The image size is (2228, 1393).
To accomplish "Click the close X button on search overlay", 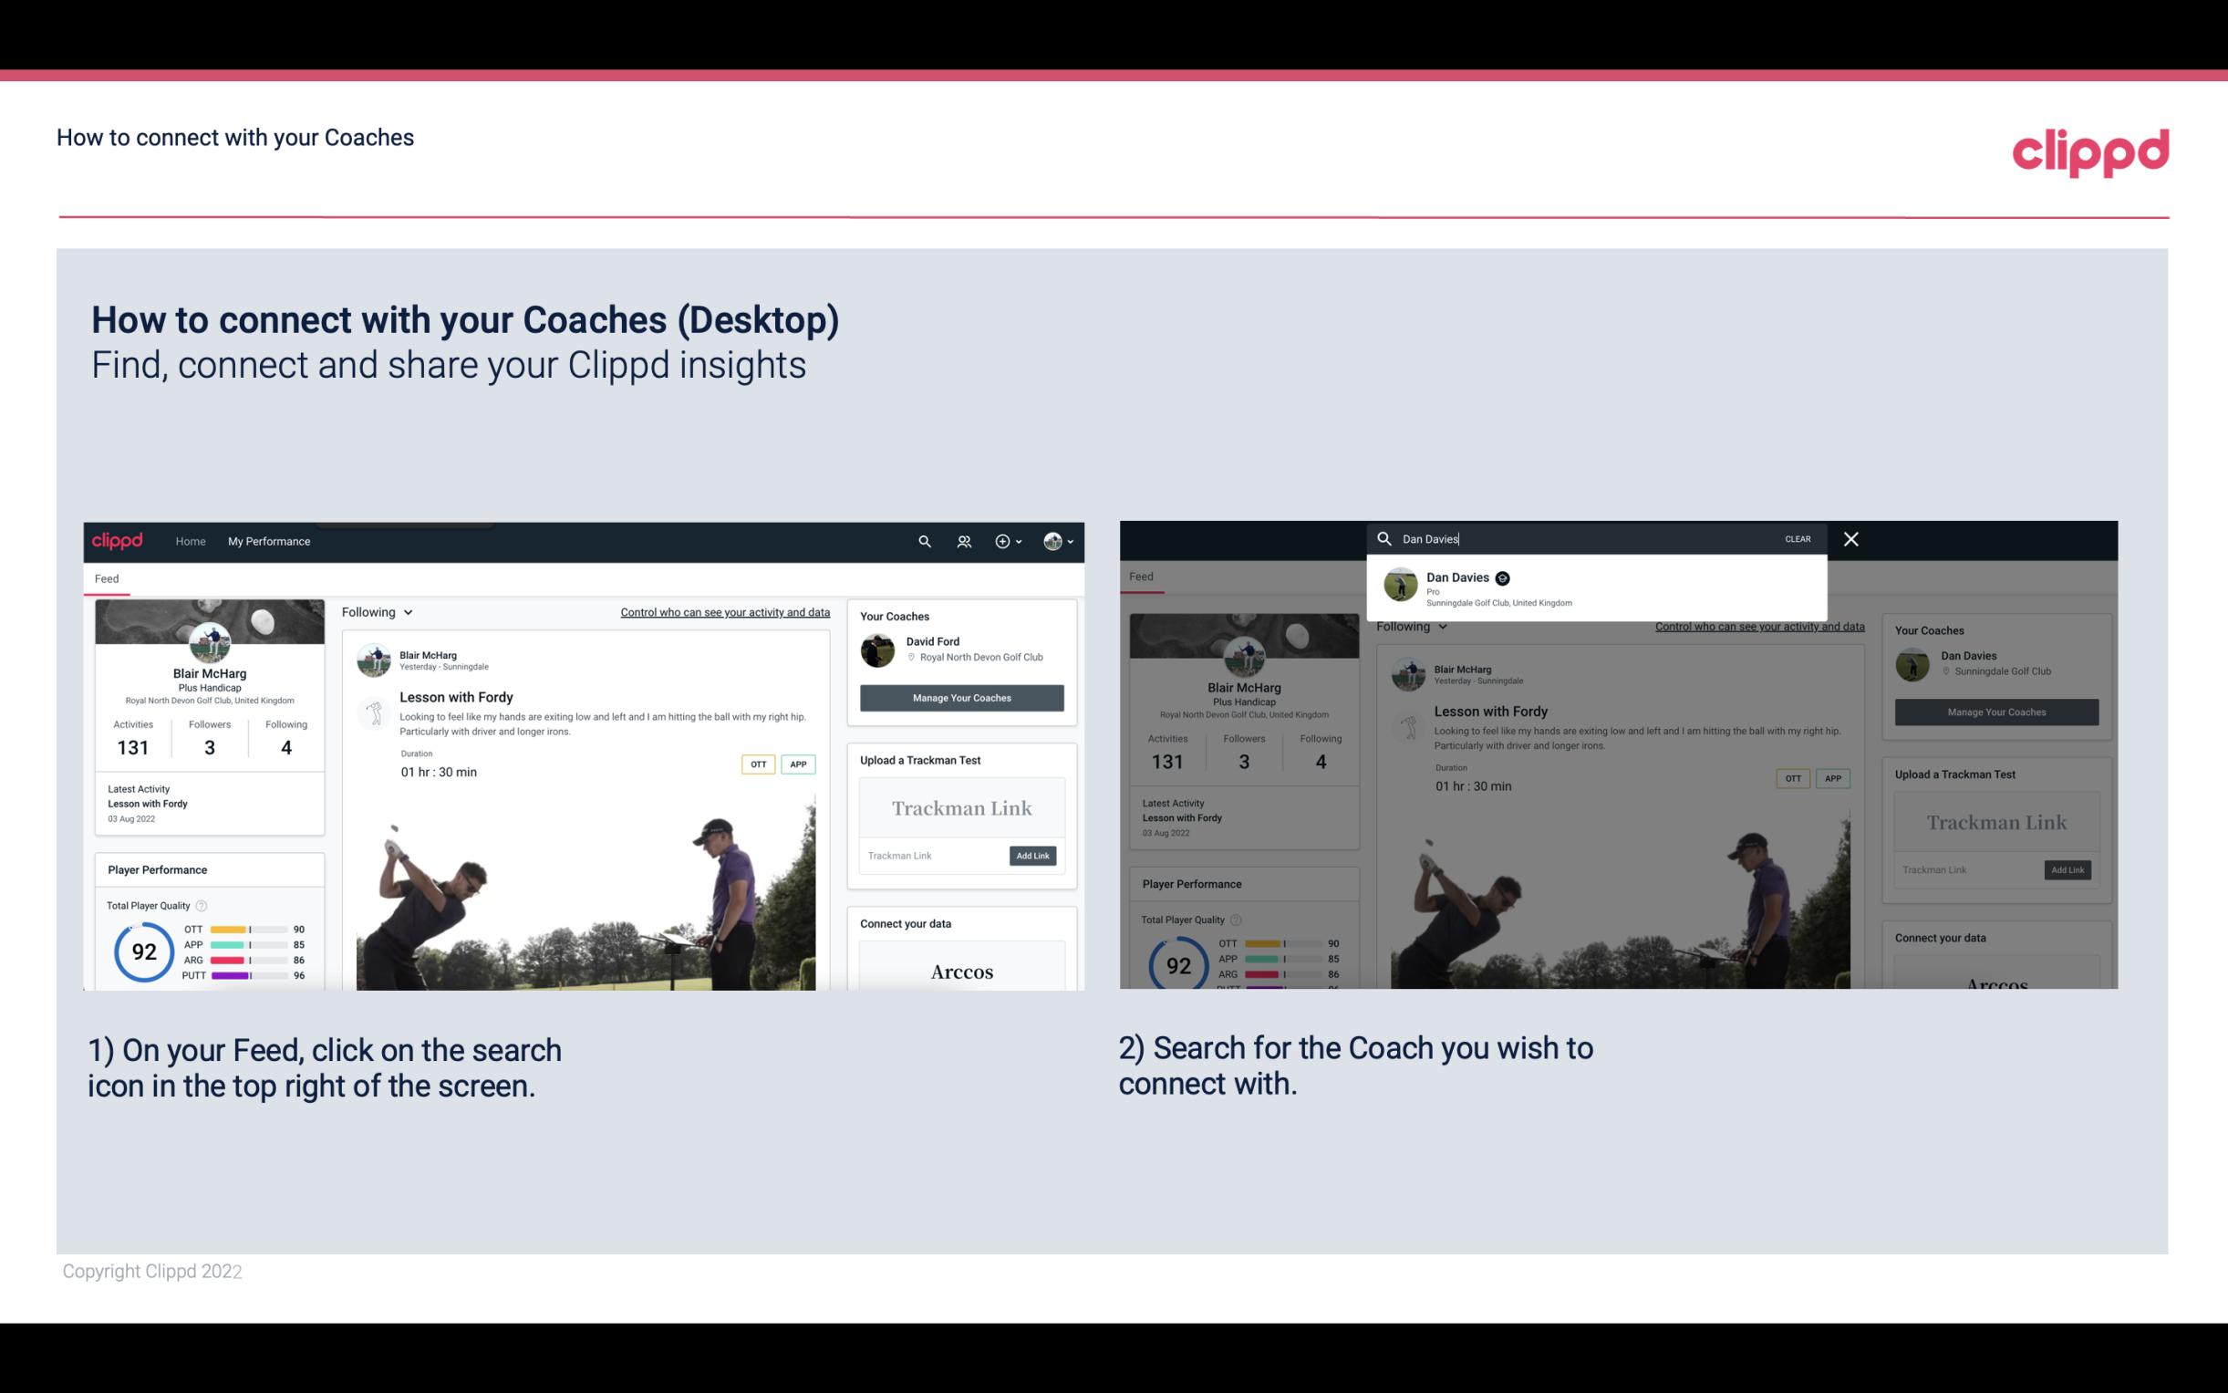I will [1851, 537].
